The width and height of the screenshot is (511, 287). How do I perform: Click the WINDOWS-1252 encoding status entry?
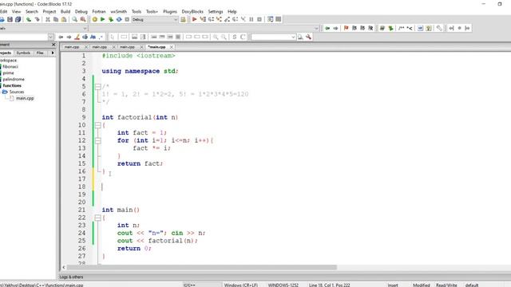[x=283, y=285]
